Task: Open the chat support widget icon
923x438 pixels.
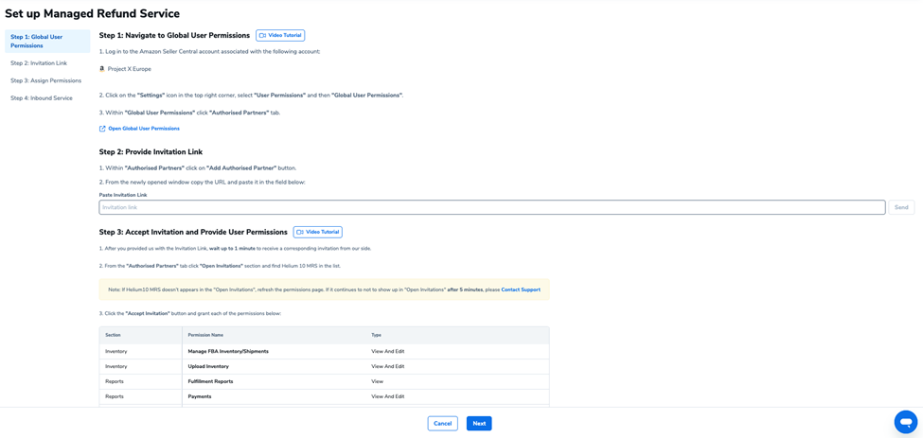Action: (905, 422)
